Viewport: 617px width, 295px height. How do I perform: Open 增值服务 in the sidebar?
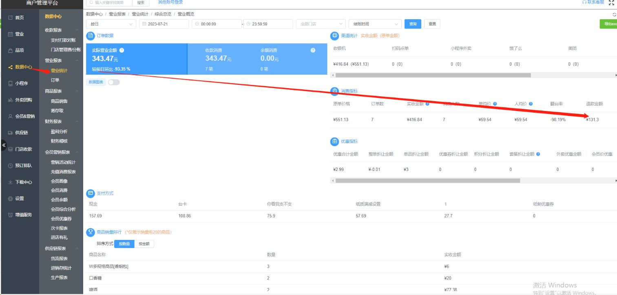[x=20, y=215]
